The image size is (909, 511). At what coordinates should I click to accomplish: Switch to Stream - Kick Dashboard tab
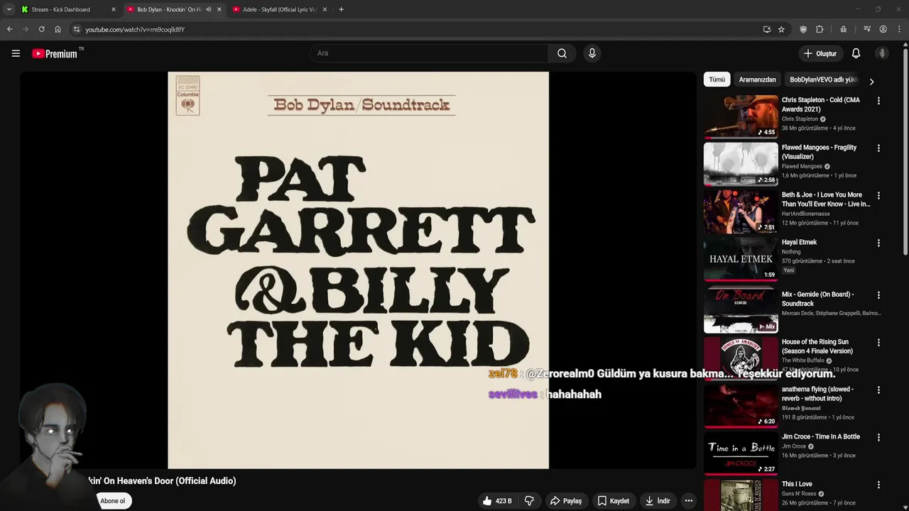pos(69,9)
